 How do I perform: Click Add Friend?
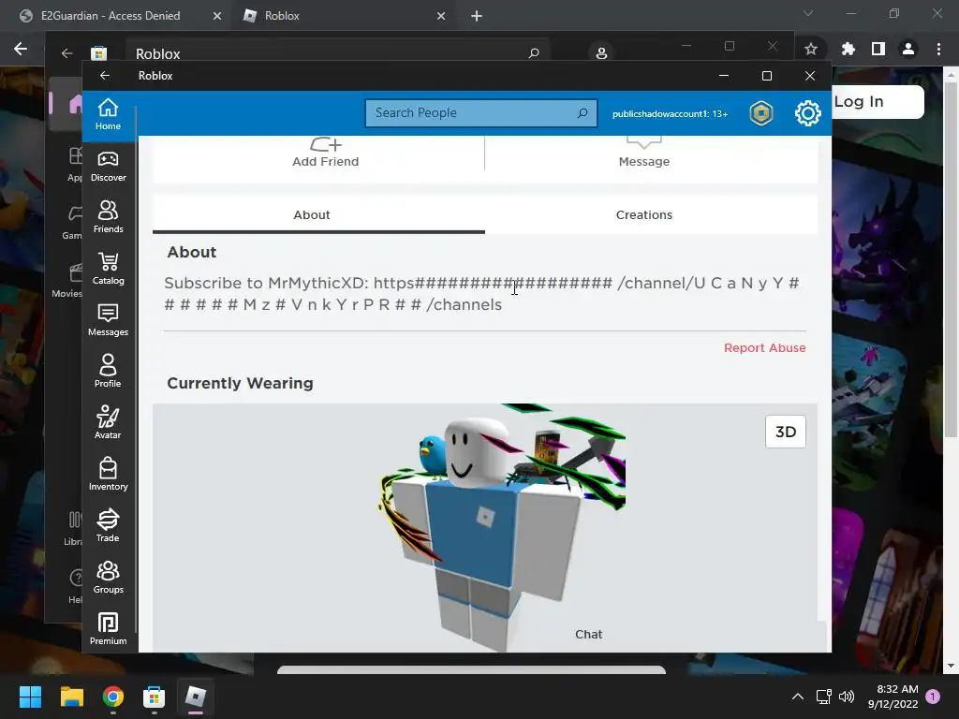tap(325, 153)
